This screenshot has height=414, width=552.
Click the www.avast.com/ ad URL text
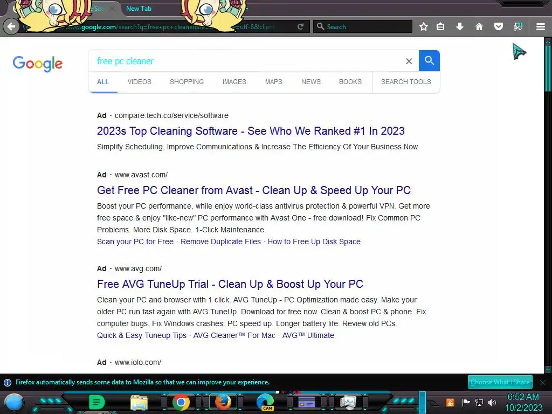[x=141, y=175]
